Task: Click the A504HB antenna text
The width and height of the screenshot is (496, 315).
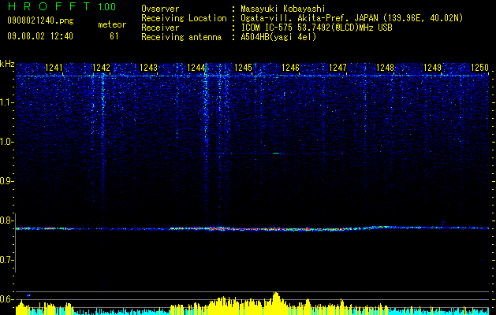Action: (x=278, y=37)
